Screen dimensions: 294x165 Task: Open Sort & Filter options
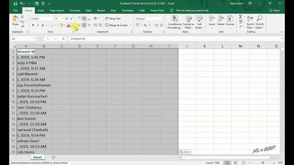pos(250,22)
